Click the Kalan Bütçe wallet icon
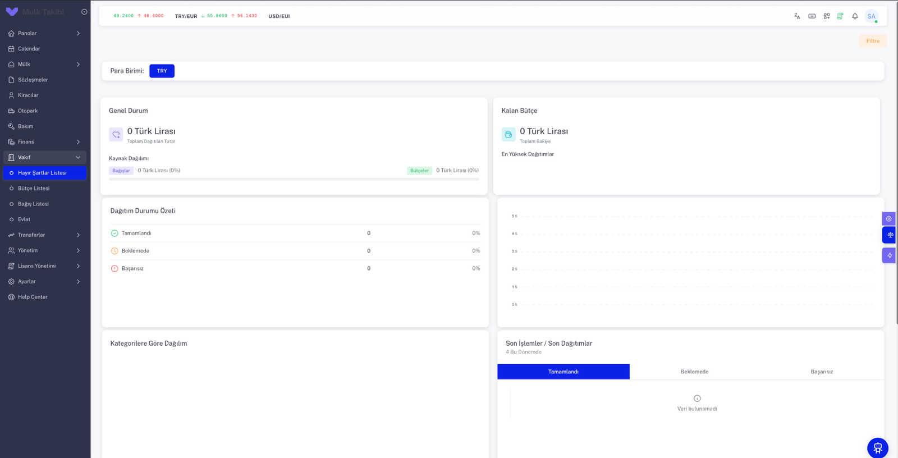This screenshot has width=898, height=458. 508,135
